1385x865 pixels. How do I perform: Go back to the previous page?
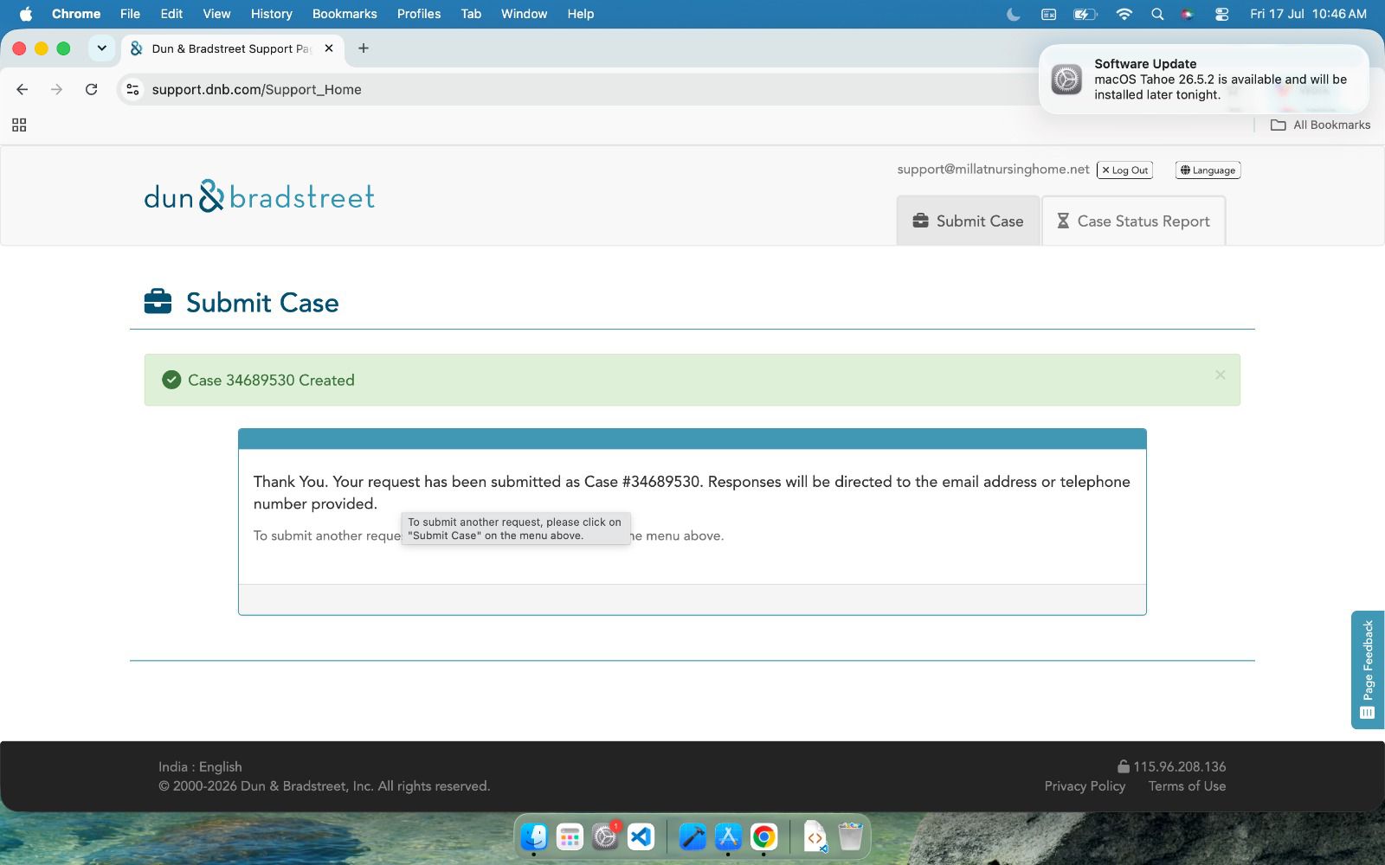(23, 89)
